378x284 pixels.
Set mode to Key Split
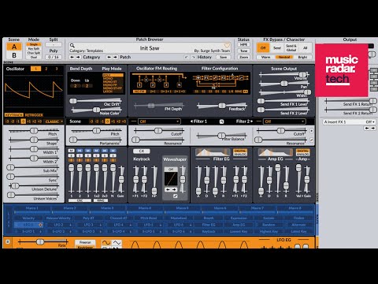[x=34, y=49]
